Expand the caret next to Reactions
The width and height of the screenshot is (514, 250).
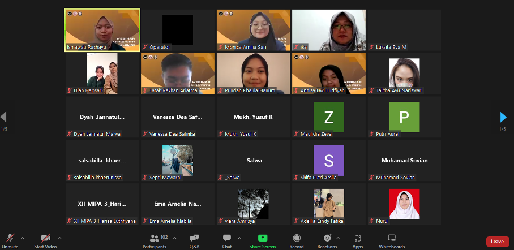click(x=340, y=238)
